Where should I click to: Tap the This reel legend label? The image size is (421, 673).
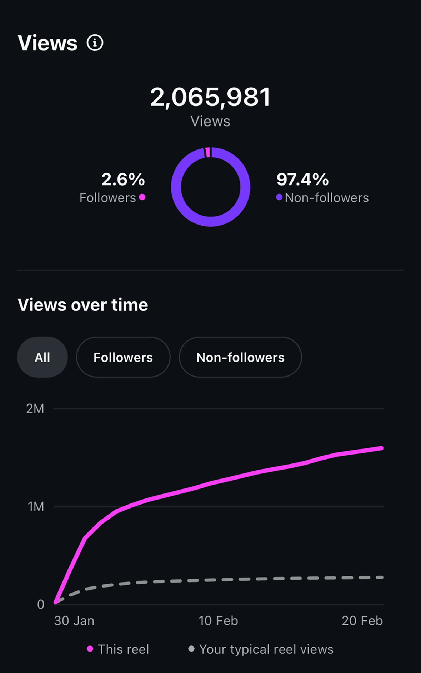click(x=123, y=649)
